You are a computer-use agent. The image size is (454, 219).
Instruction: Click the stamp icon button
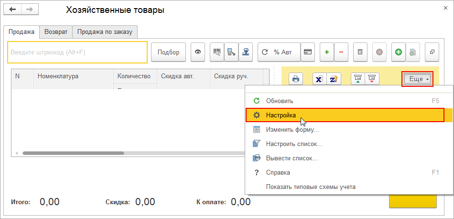(x=246, y=52)
